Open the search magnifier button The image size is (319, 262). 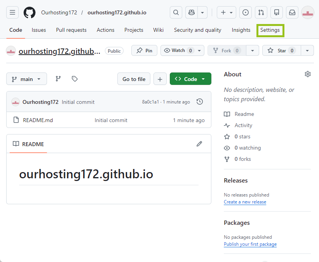coord(176,12)
